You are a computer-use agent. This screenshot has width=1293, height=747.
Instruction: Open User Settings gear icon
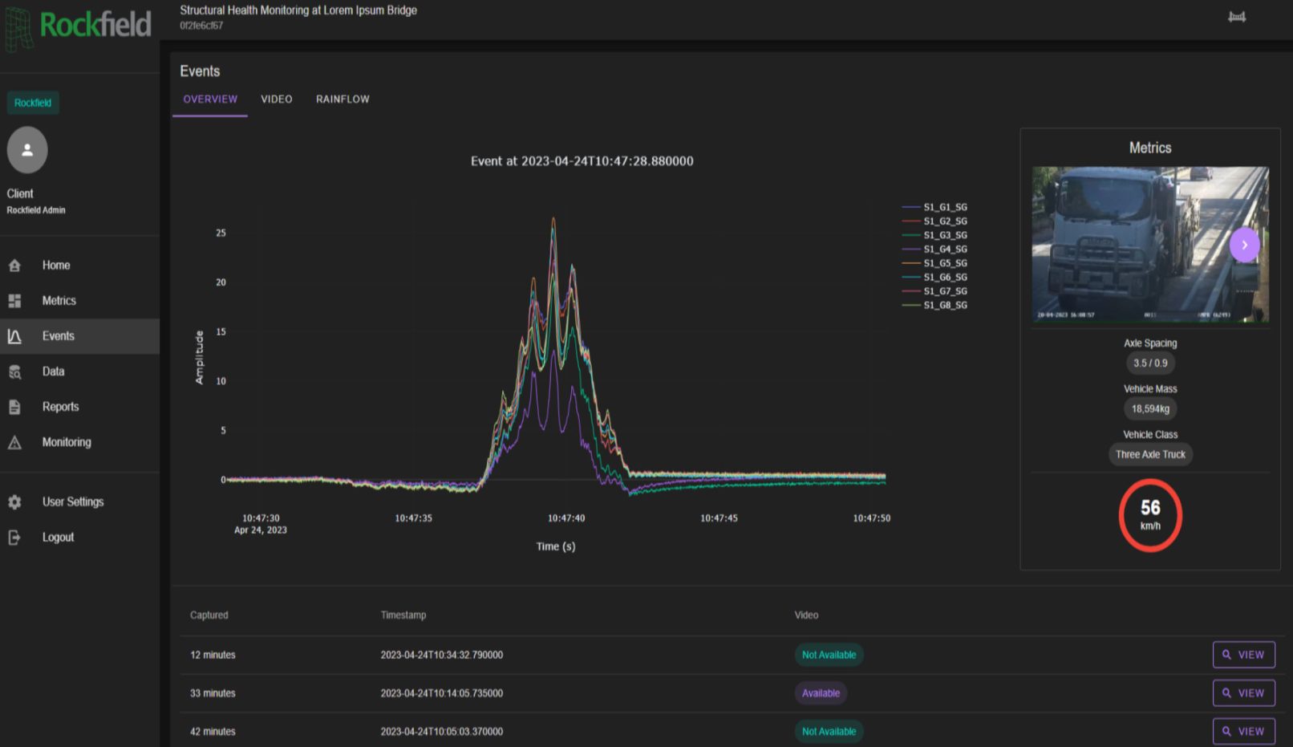pyautogui.click(x=14, y=502)
